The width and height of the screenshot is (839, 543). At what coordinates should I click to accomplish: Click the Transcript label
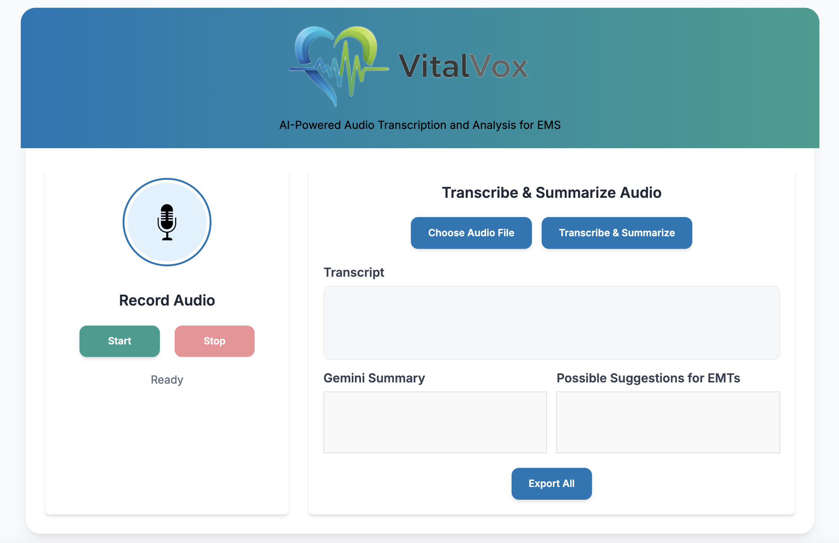pos(354,272)
